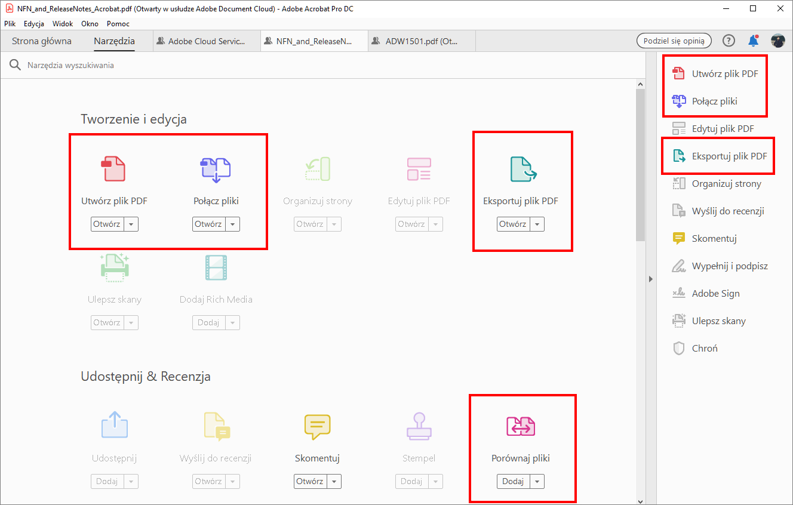Open Połącz pliki from the right sidebar

click(705, 101)
